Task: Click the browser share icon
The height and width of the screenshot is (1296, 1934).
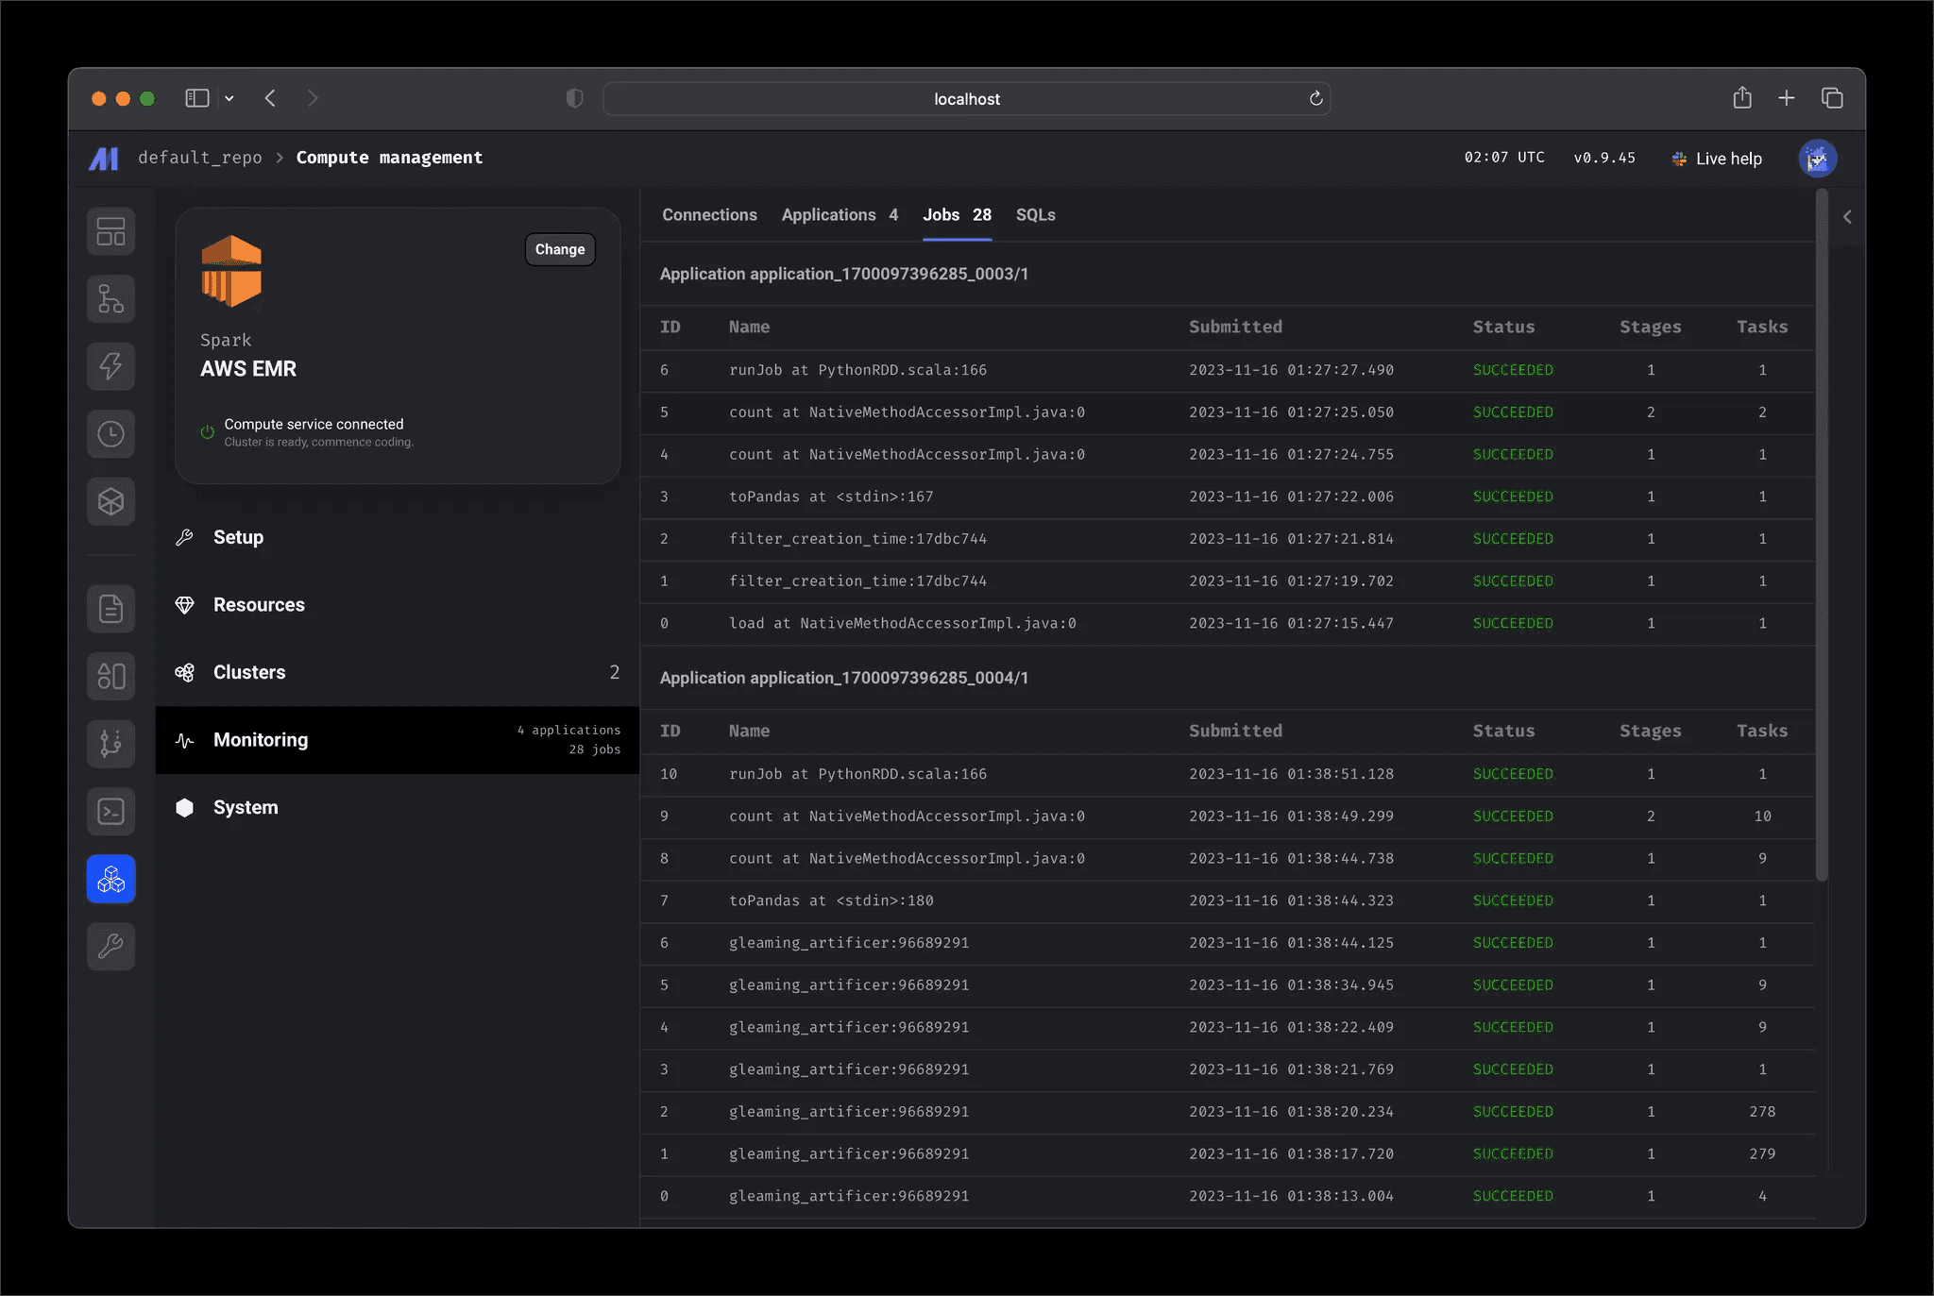Action: pos(1742,97)
